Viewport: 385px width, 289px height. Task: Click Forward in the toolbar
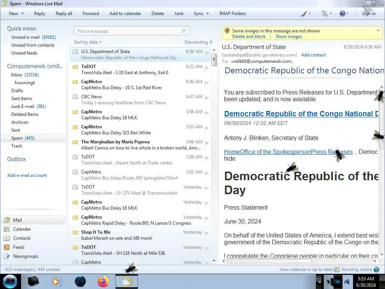point(91,14)
